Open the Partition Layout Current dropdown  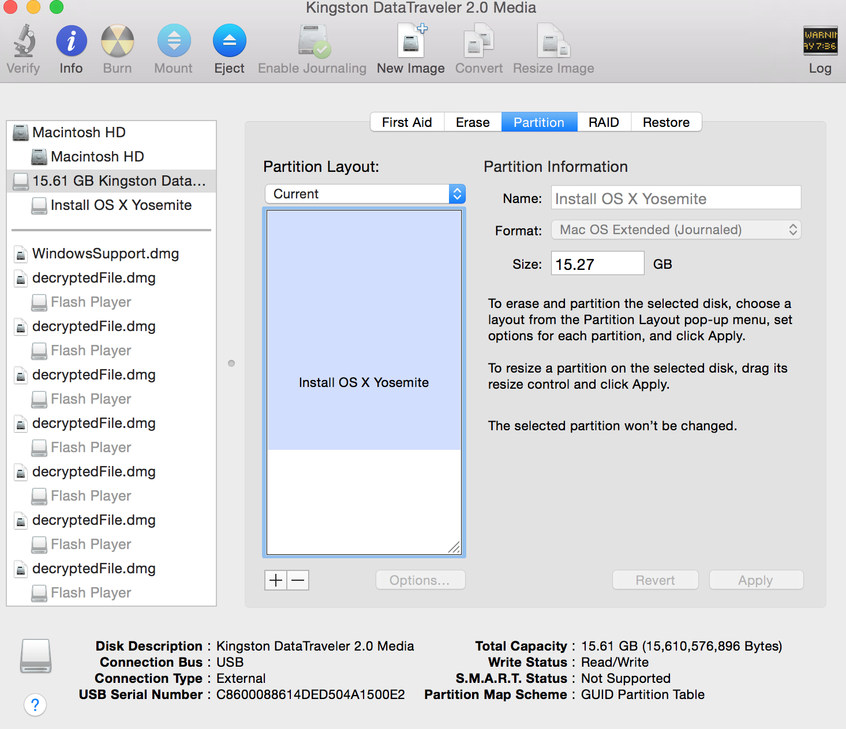365,194
